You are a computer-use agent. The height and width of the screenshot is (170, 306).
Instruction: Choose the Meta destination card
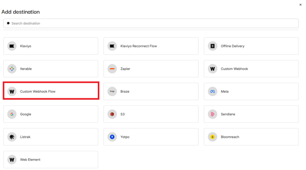[x=251, y=91]
